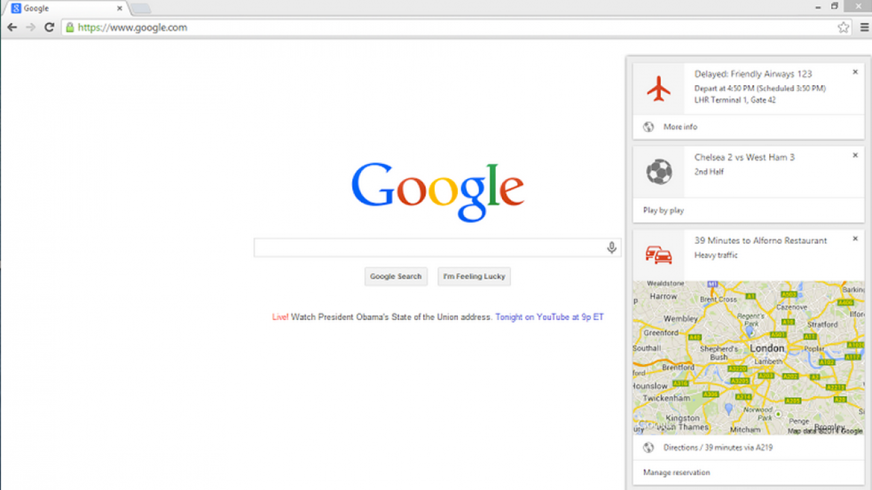Bookmark page with the star icon
The width and height of the screenshot is (872, 490).
coord(843,27)
